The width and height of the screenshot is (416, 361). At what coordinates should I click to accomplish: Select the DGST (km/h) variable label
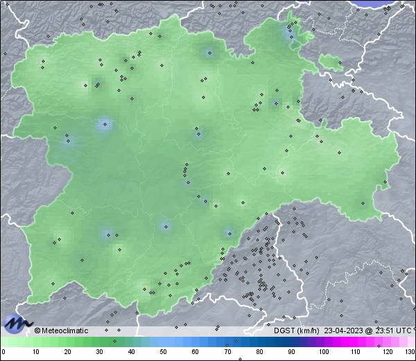click(x=296, y=331)
